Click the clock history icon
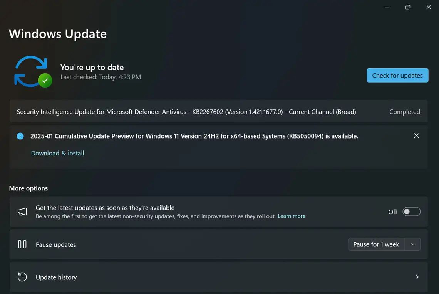Viewport: 439px width, 294px height. (22, 277)
